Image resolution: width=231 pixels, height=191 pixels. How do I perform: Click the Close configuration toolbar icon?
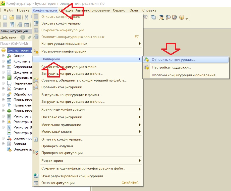click(x=12, y=25)
